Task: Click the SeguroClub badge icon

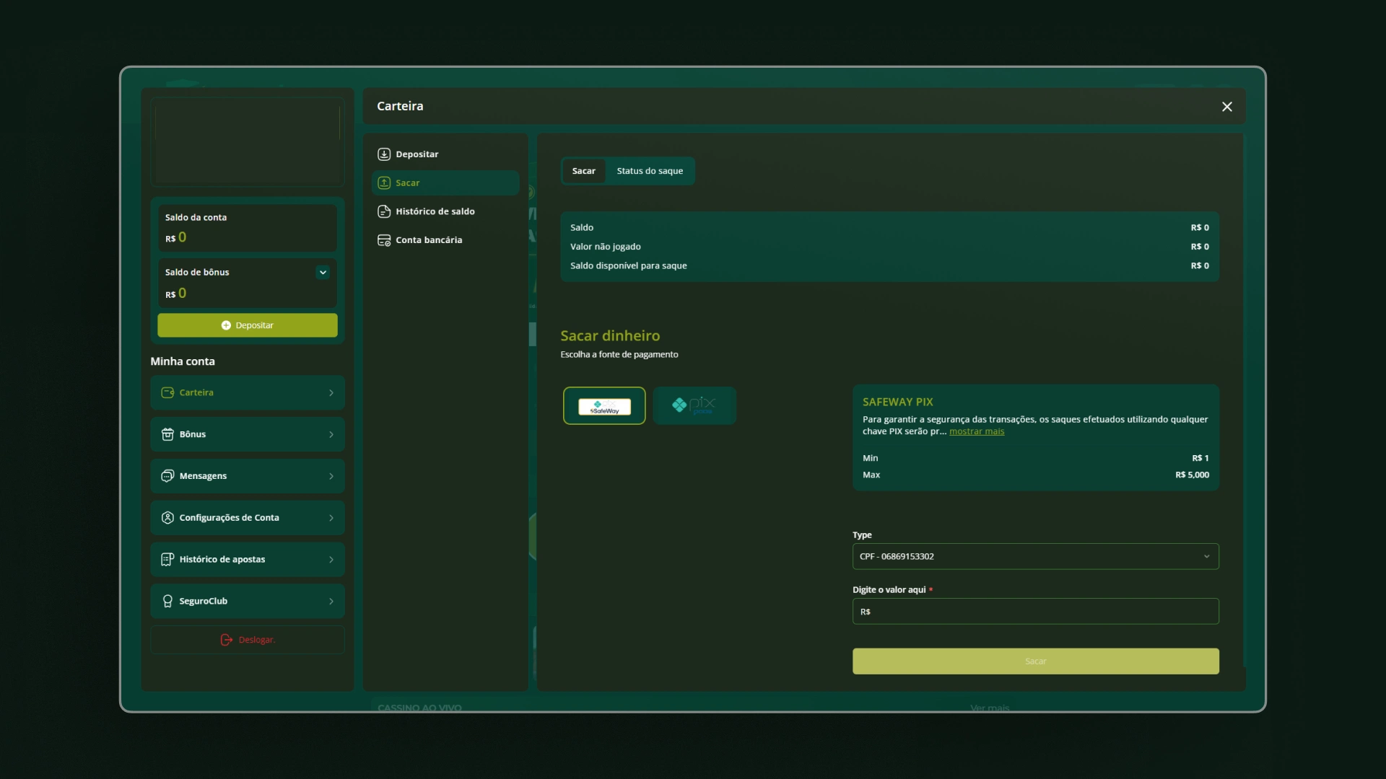Action: click(x=167, y=601)
